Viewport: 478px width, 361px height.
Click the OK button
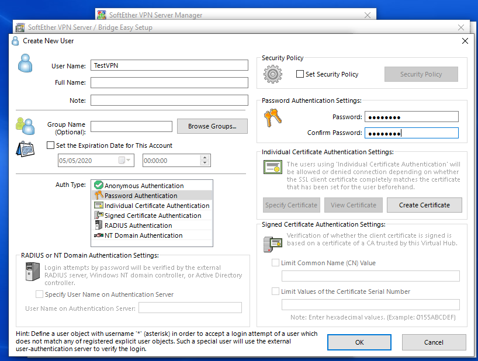point(359,342)
